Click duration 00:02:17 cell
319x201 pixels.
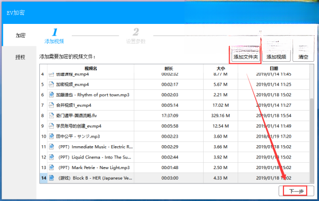click(170, 85)
